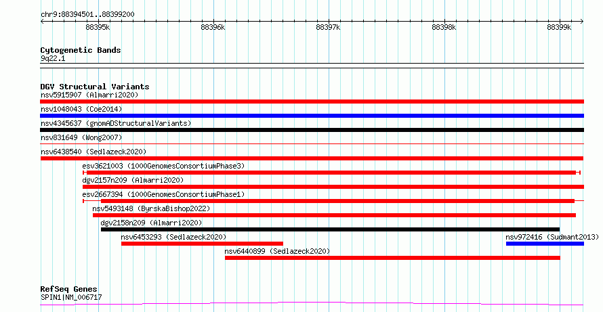Screen dimensions: 603x312
Task: Click the nsv4345637 (gnomADStructuralVariants) label
Action: coord(116,123)
